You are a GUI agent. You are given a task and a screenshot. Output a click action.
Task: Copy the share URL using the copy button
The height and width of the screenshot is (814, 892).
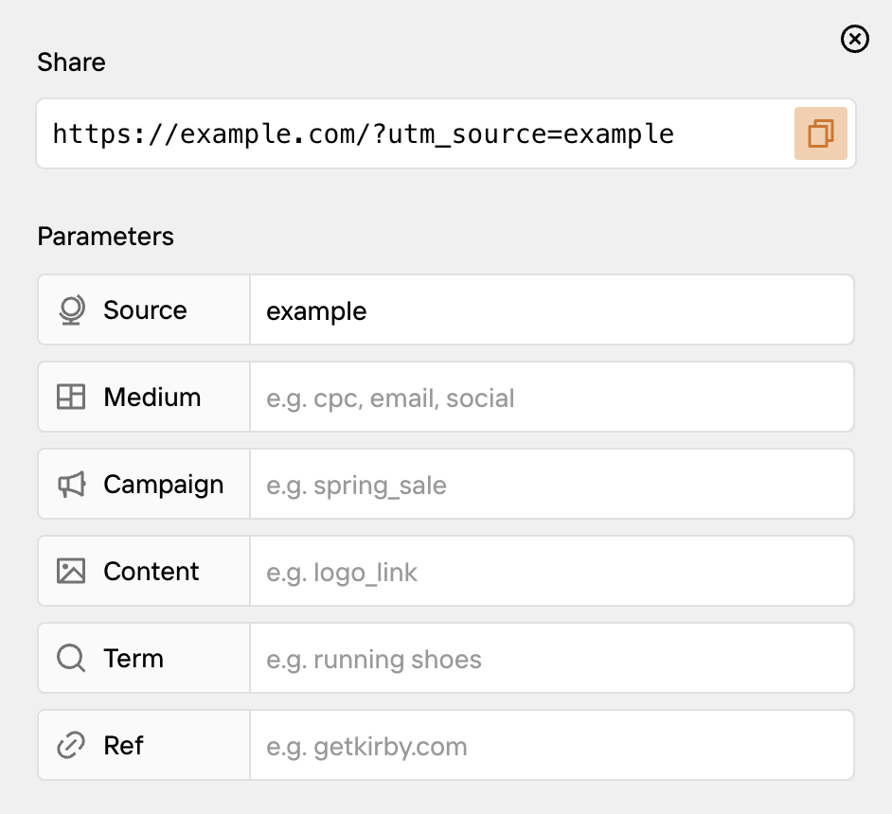click(x=820, y=133)
